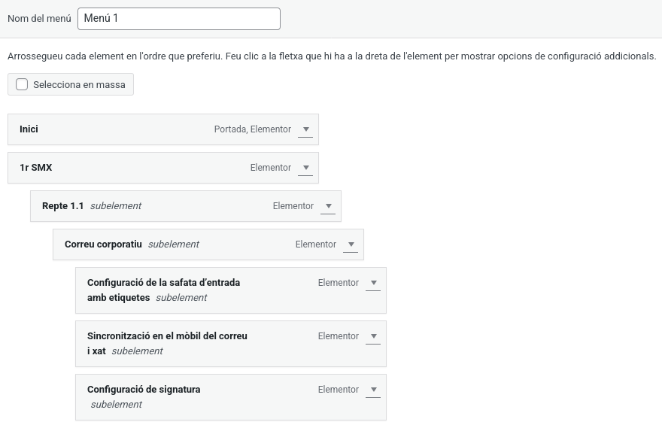Viewport: 662px width, 422px height.
Task: Select the Inici menu item bar
Action: [113, 129]
